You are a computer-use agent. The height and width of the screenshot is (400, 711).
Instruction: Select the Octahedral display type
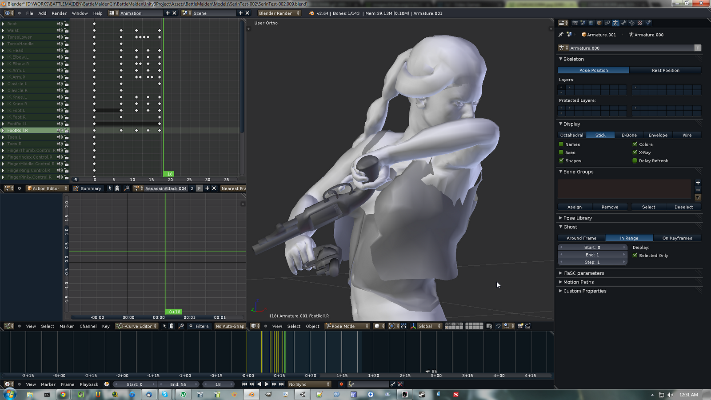[x=572, y=135]
